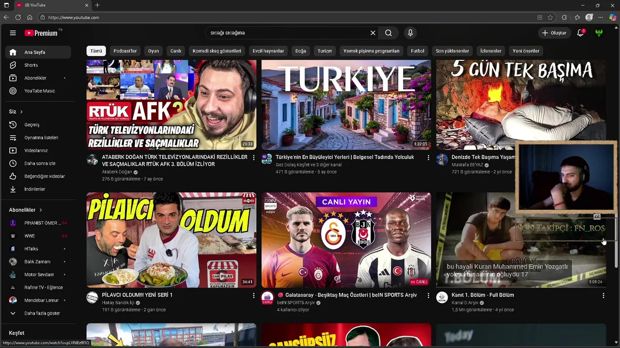Viewport: 620px width, 348px height.
Task: Open YouTube Music from the sidebar
Action: click(x=39, y=91)
